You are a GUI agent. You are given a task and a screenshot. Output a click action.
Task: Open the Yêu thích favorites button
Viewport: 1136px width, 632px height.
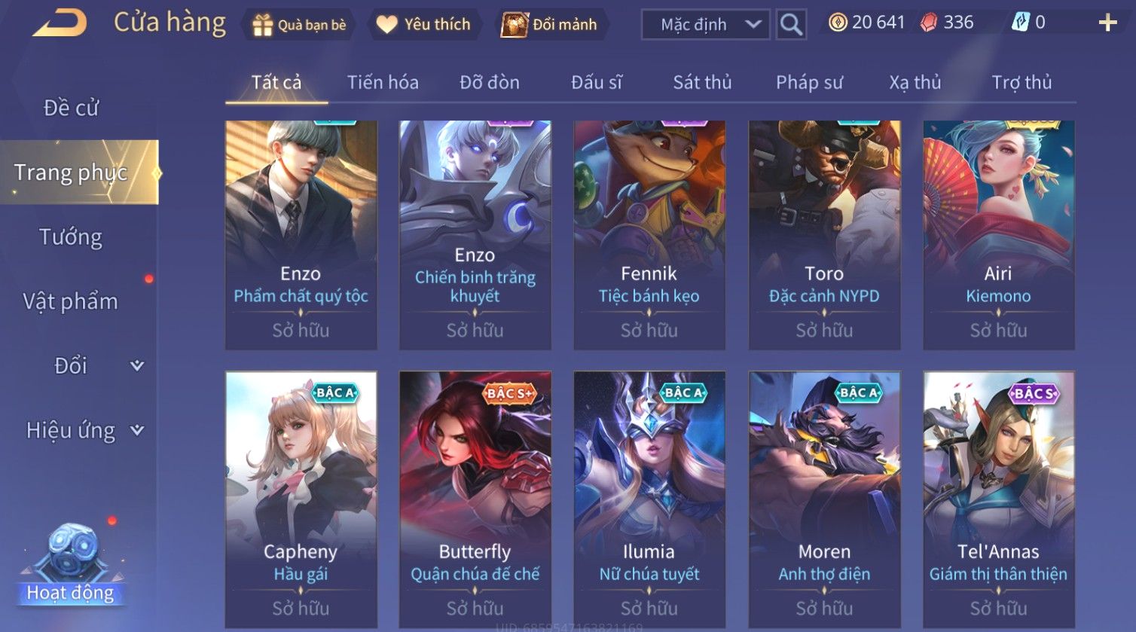pos(423,25)
